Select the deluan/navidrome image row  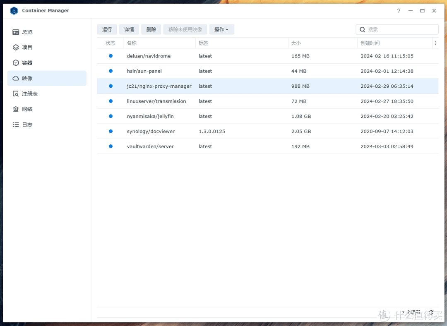click(x=268, y=56)
